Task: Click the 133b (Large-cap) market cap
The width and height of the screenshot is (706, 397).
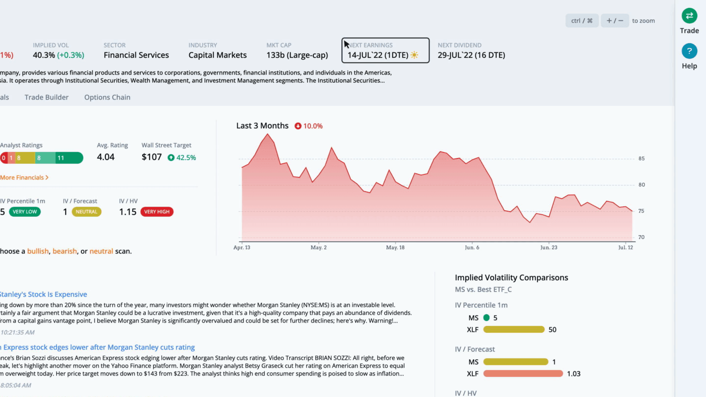Action: (x=297, y=55)
